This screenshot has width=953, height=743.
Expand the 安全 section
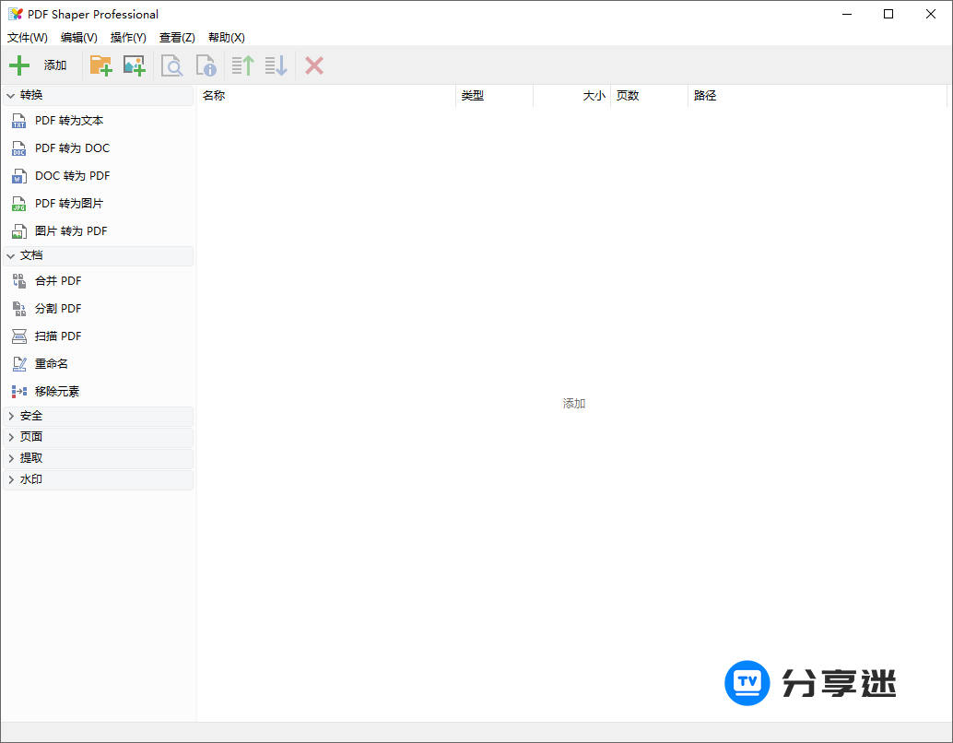pos(29,415)
